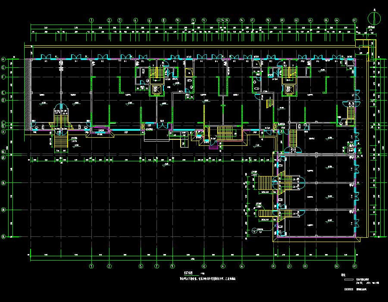The height and width of the screenshot is (302, 388).
Task: Select grid axis bubble 1 in top row
Action: (x=91, y=20)
